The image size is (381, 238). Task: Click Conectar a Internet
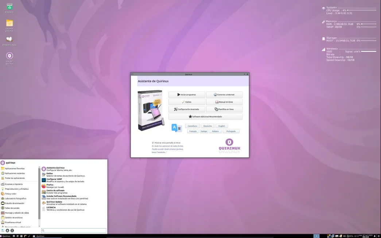click(224, 94)
